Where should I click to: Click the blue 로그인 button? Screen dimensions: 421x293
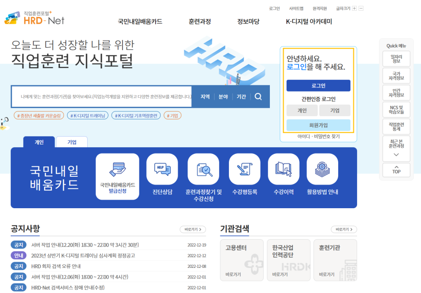click(x=318, y=85)
